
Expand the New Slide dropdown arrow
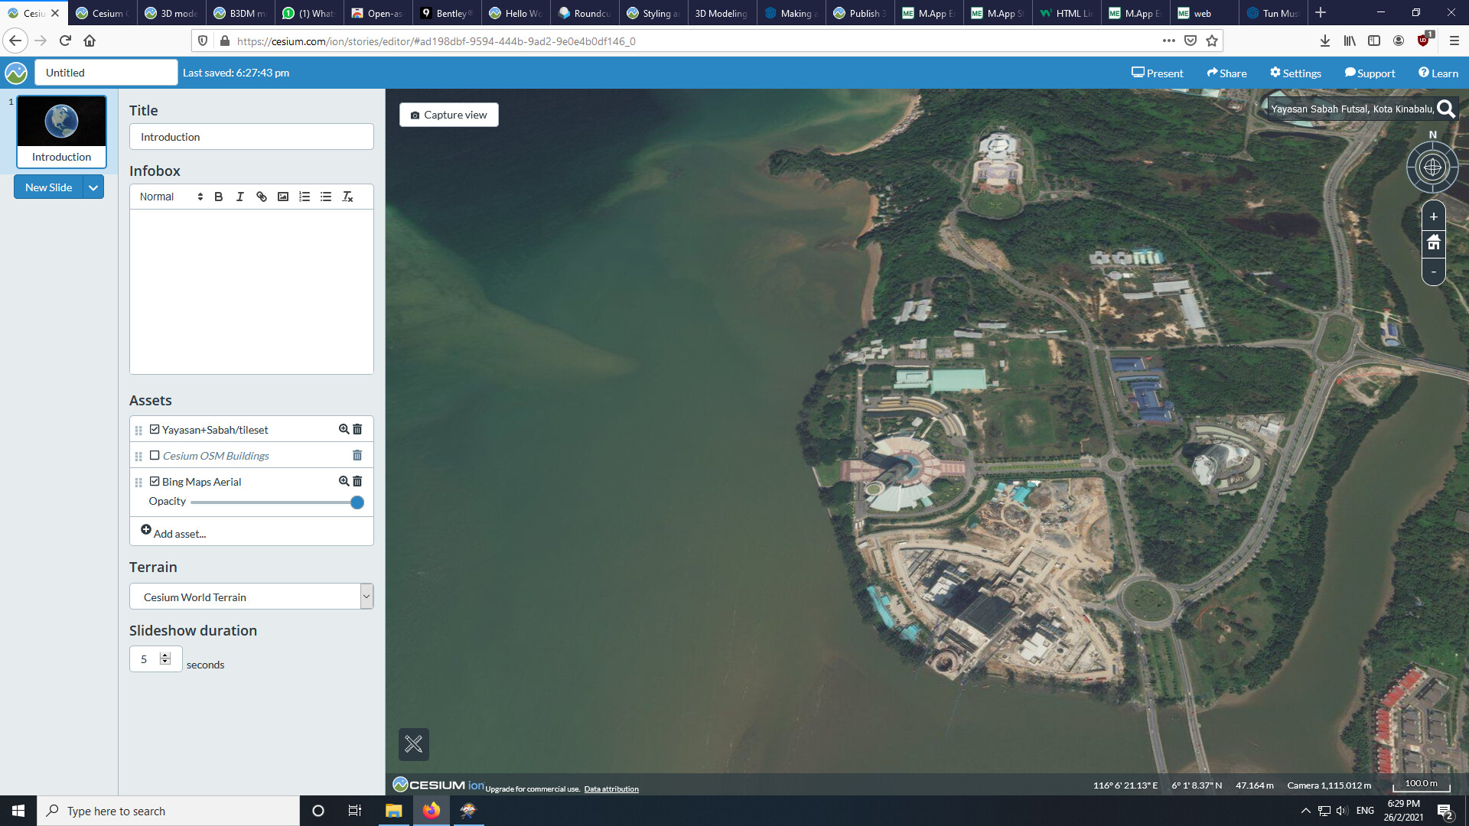pyautogui.click(x=93, y=187)
